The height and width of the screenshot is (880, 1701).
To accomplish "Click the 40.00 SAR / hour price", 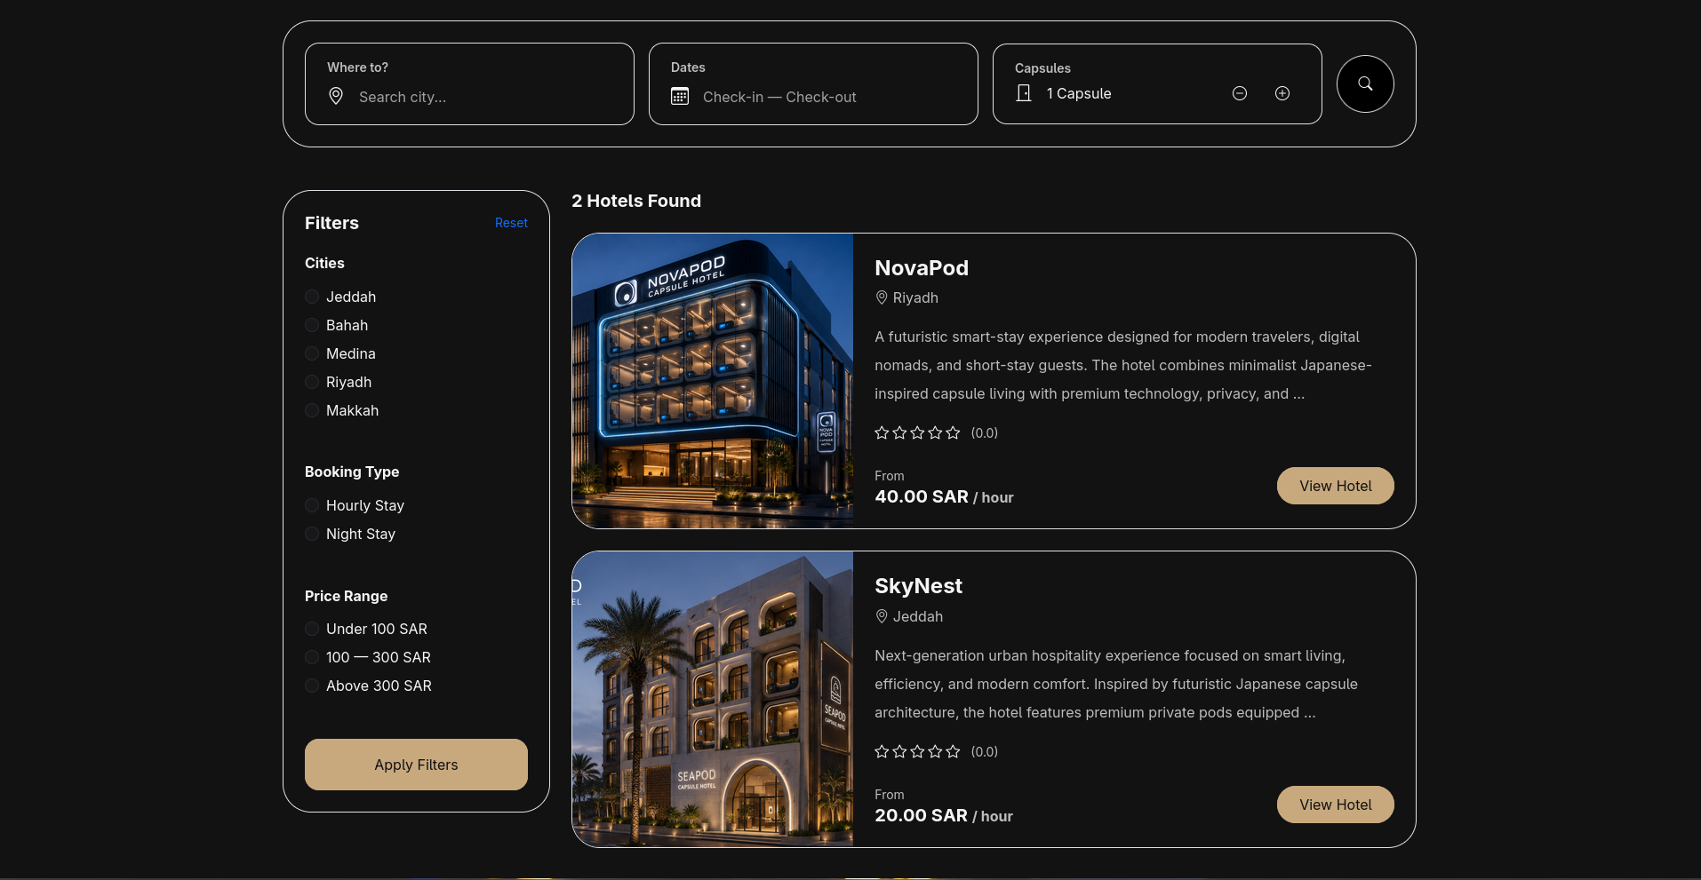I will pos(944,497).
